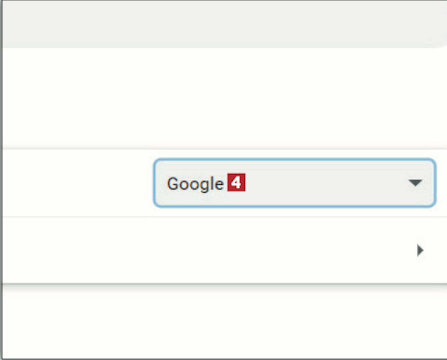This screenshot has height=360, width=447.
Task: Click the blank section above the Google row
Action: 223,98
